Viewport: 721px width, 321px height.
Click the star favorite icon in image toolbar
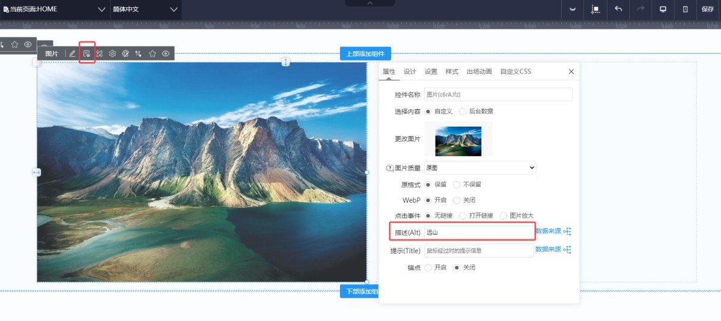click(x=153, y=53)
